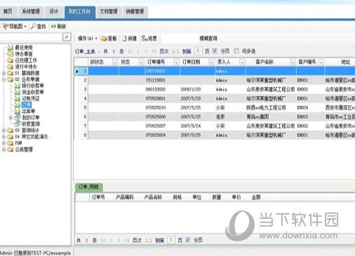Enable the 可多选 checkbox
The image size is (355, 256).
pyautogui.click(x=236, y=50)
